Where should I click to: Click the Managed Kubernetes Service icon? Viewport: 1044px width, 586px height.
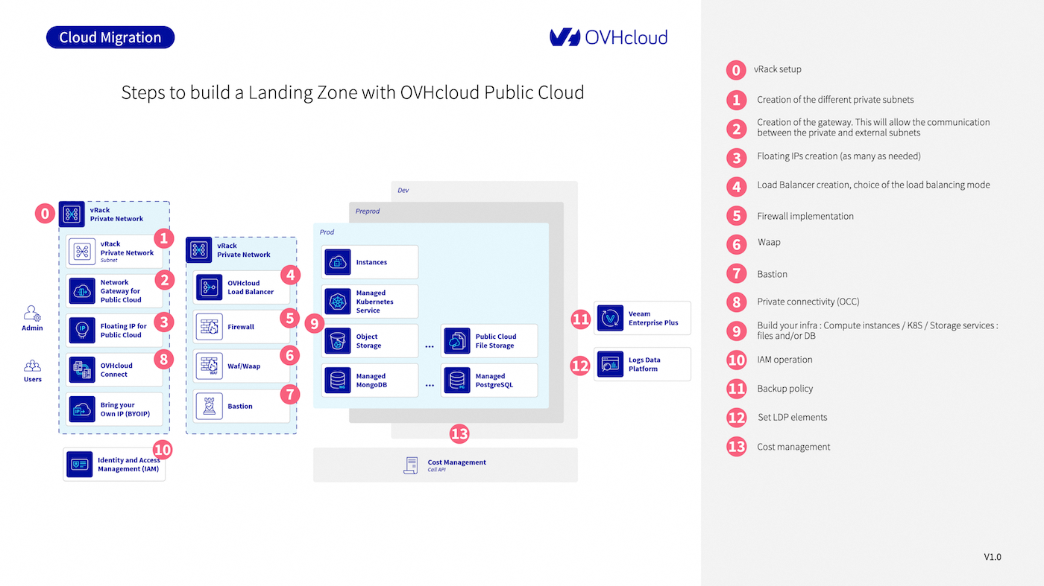(337, 302)
